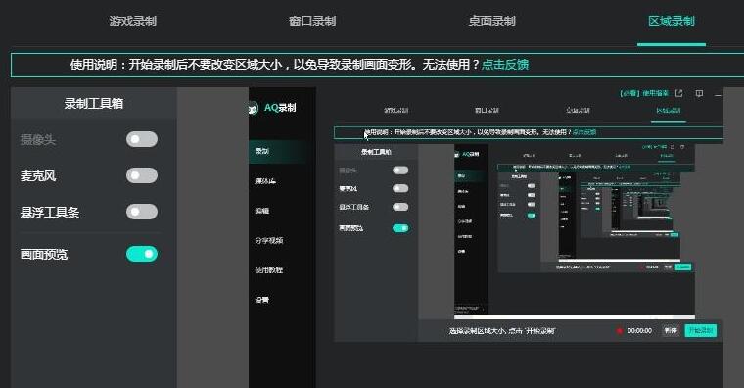744x388 pixels.
Task: Toggle the 悬浮工具条 switch inside the preview
Action: pyautogui.click(x=400, y=207)
